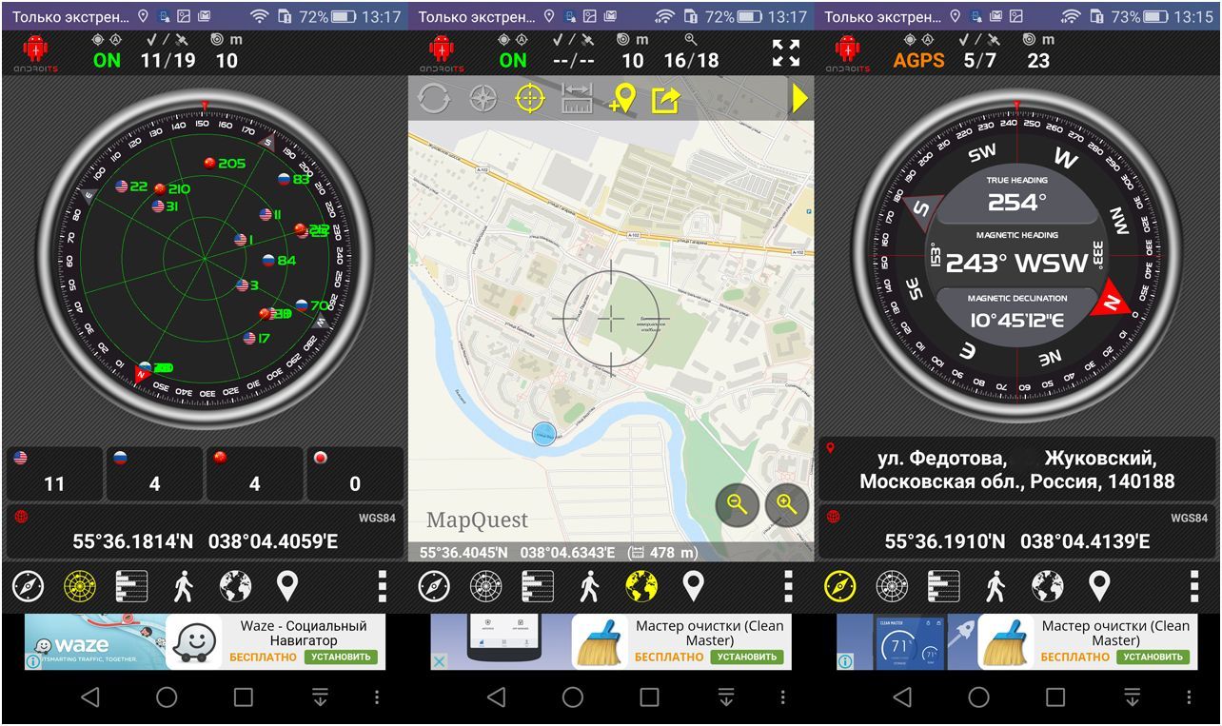The image size is (1222, 726).
Task: Select the compass rose icon in map toolbar
Action: [483, 99]
